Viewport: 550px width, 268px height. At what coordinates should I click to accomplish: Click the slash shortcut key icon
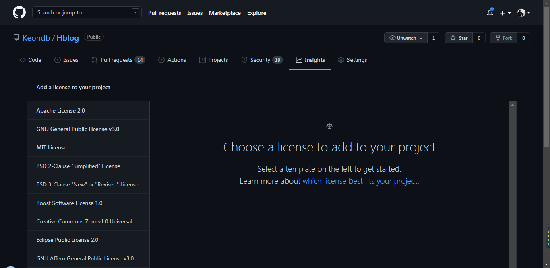135,12
